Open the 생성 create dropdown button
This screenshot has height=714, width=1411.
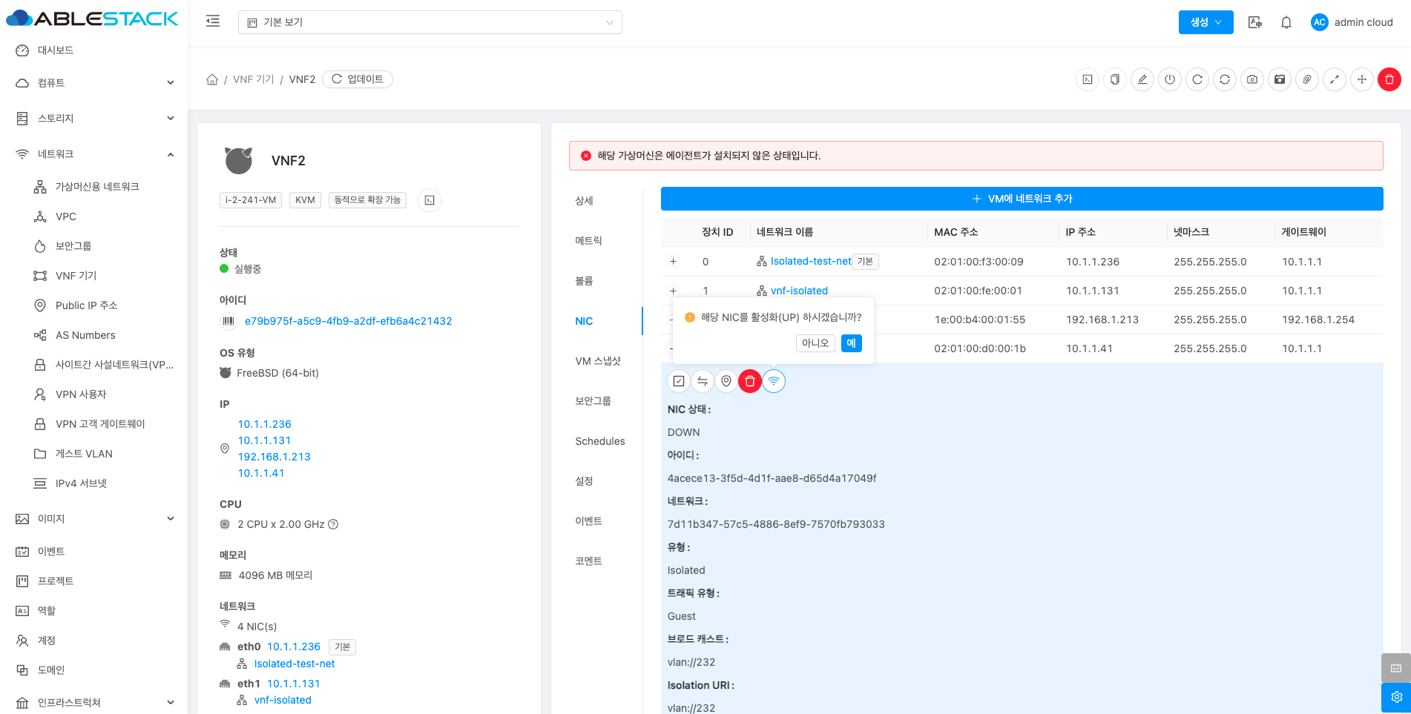coord(1206,22)
